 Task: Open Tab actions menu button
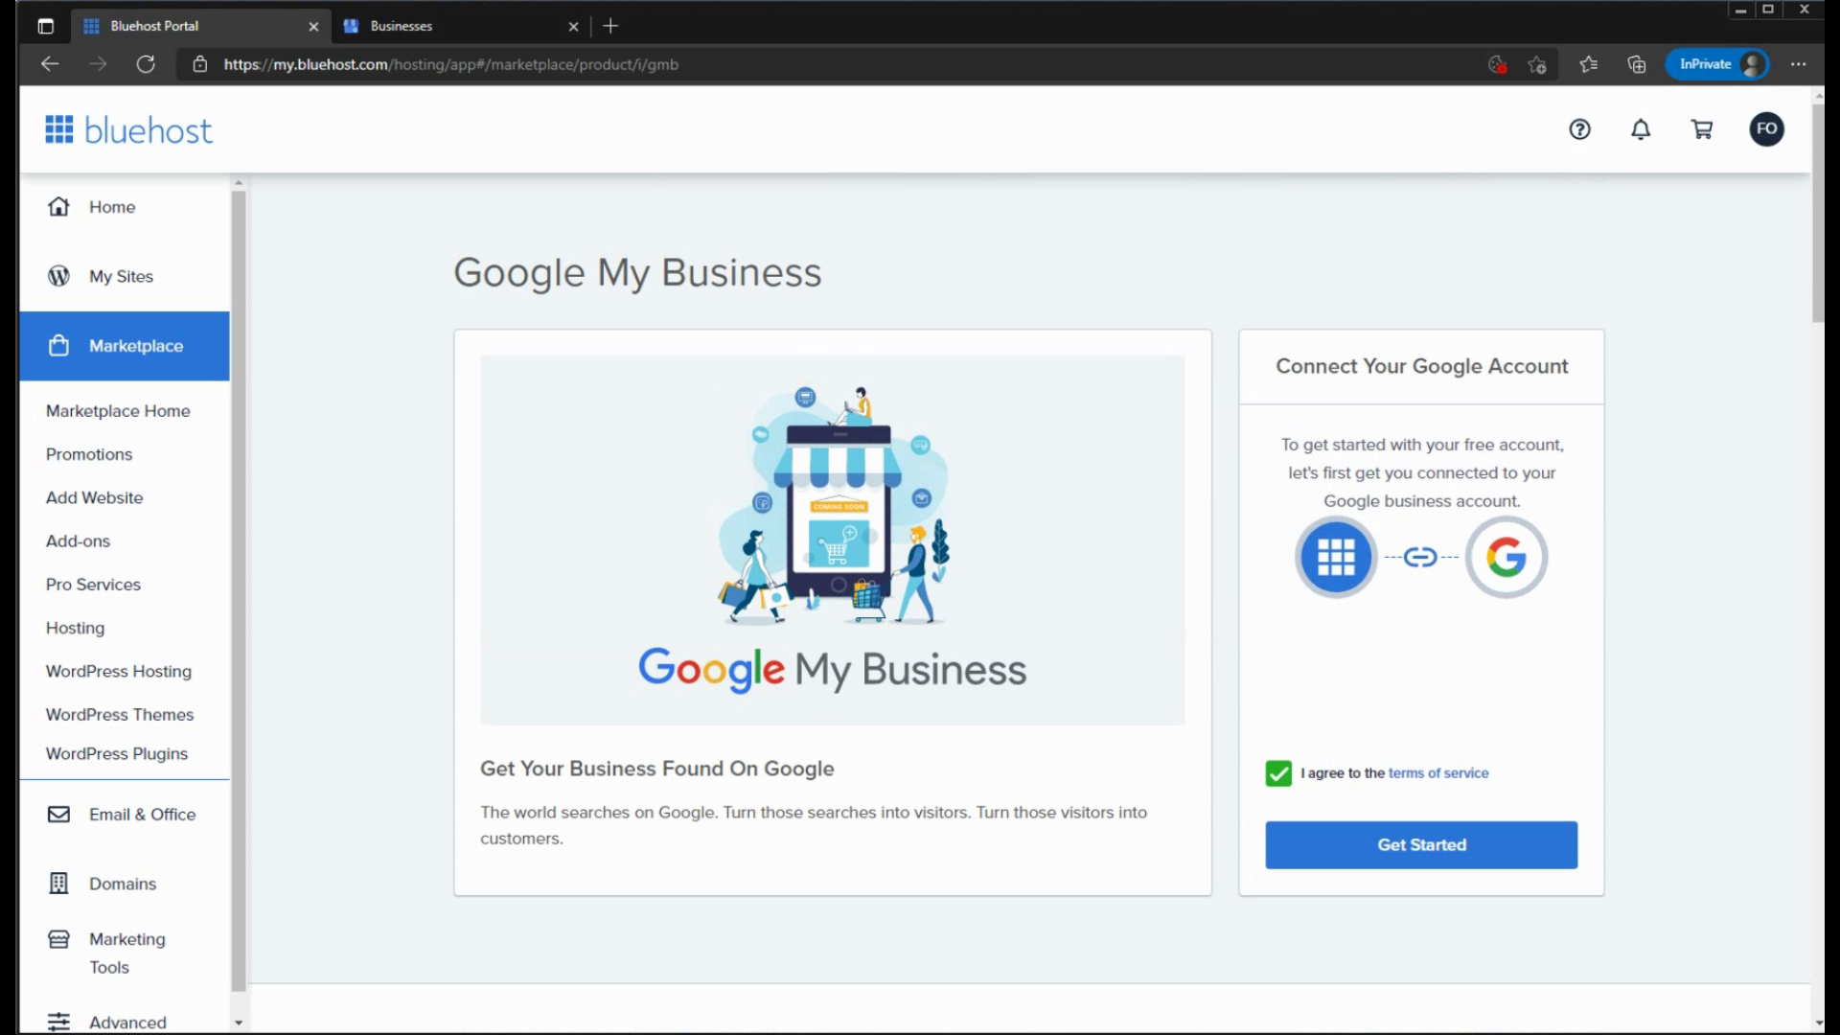[45, 26]
